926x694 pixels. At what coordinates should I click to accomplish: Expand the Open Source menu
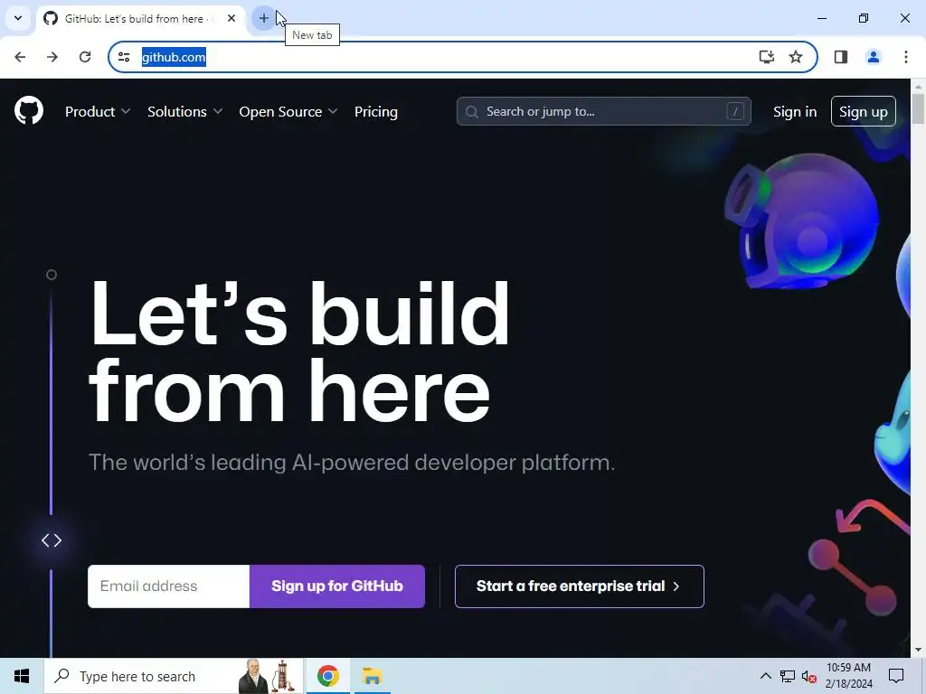[288, 111]
